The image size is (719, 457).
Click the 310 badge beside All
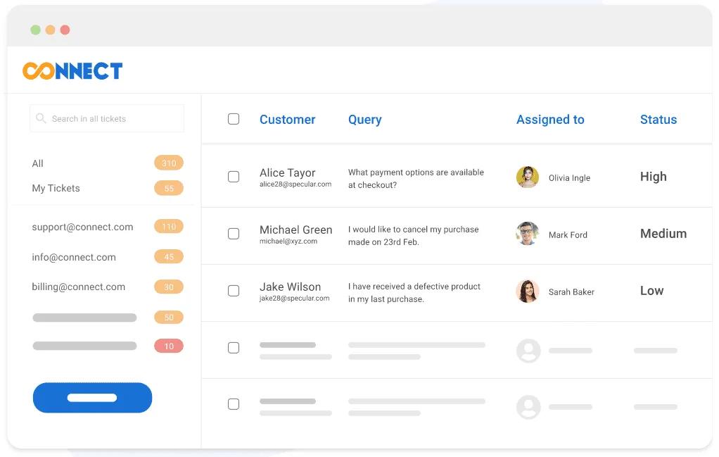(169, 163)
